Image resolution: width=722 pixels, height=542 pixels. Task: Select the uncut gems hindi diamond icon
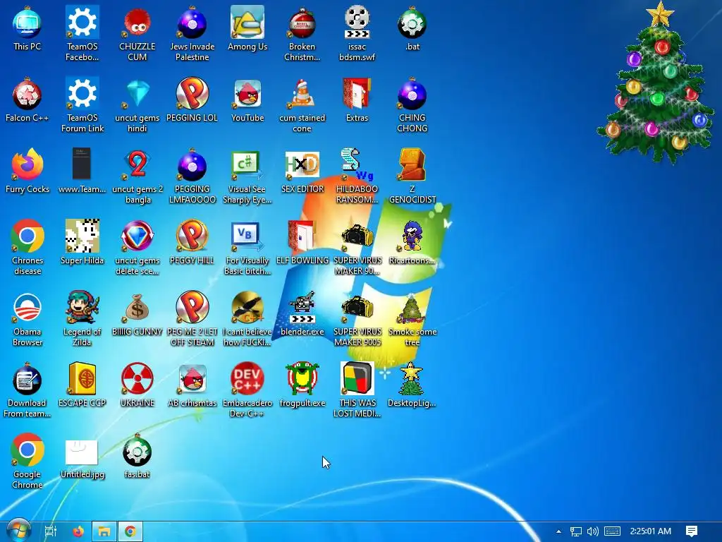click(x=137, y=94)
